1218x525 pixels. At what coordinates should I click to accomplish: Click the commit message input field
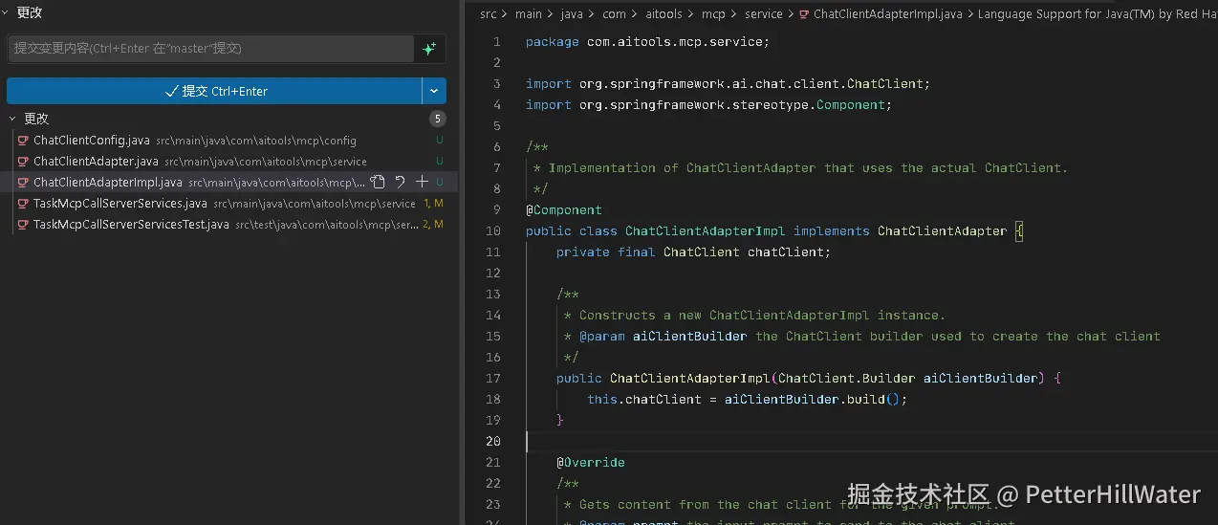pyautogui.click(x=210, y=49)
